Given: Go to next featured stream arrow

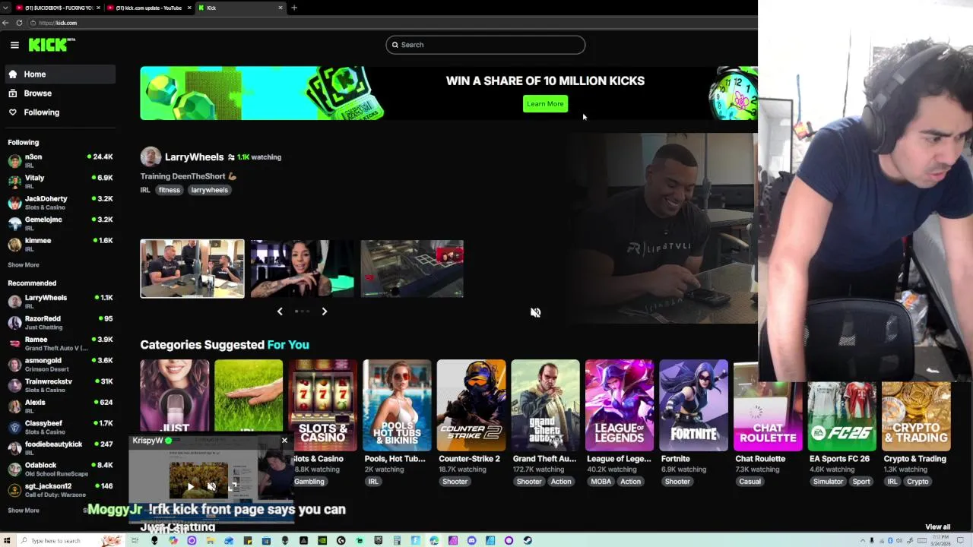Looking at the screenshot, I should pyautogui.click(x=324, y=311).
